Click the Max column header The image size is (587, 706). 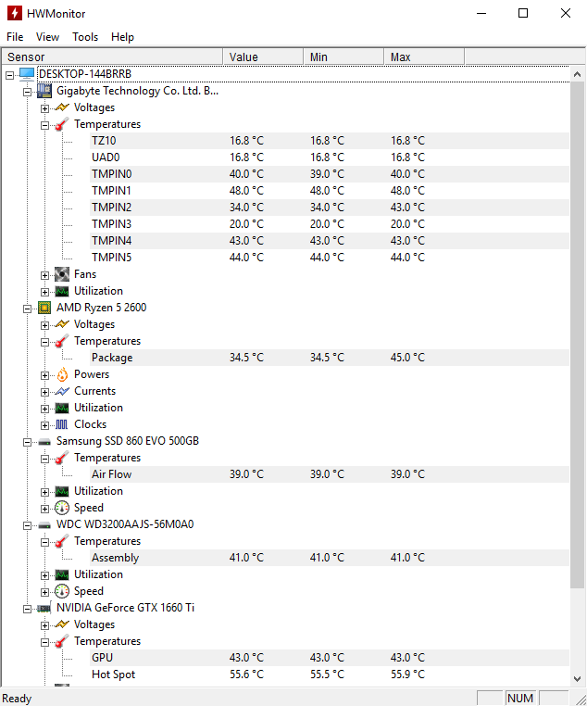pos(424,57)
